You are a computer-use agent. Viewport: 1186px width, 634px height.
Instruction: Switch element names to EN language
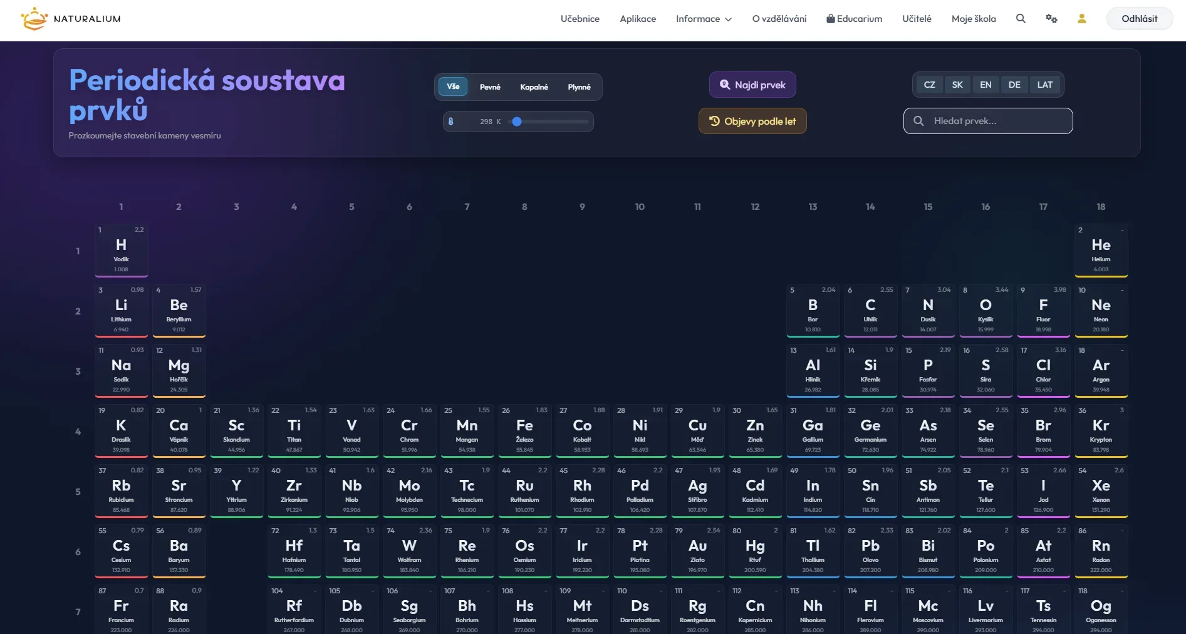pyautogui.click(x=986, y=85)
